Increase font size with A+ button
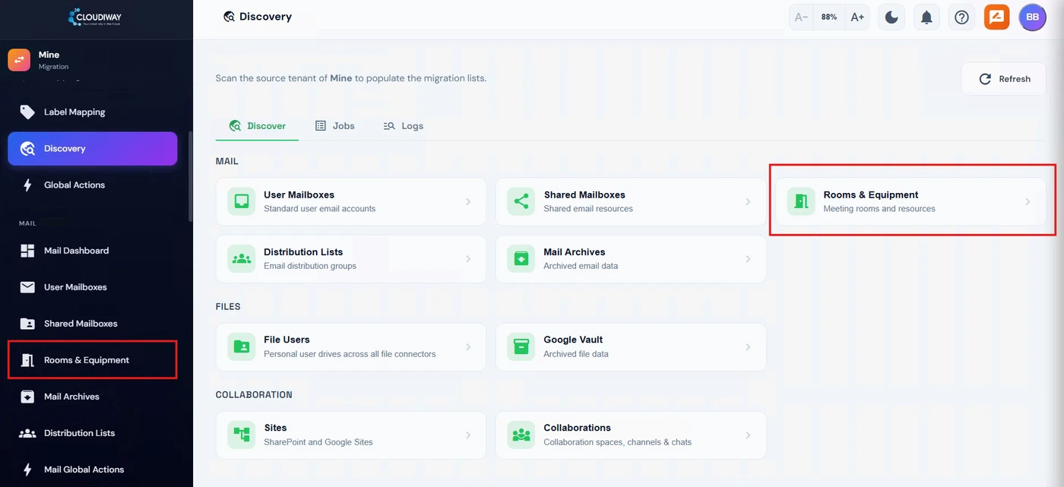The image size is (1064, 487). click(x=857, y=17)
